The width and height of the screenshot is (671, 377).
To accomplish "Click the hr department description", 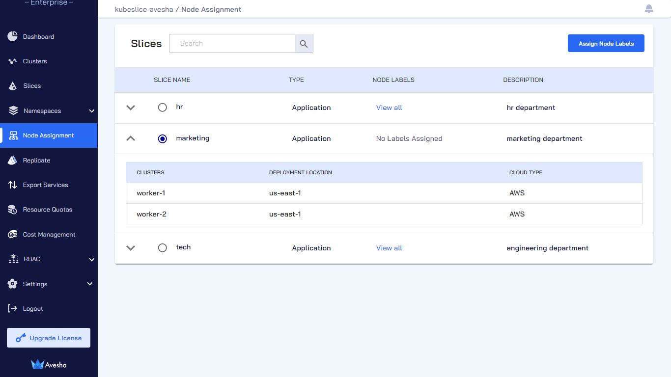I will click(531, 108).
